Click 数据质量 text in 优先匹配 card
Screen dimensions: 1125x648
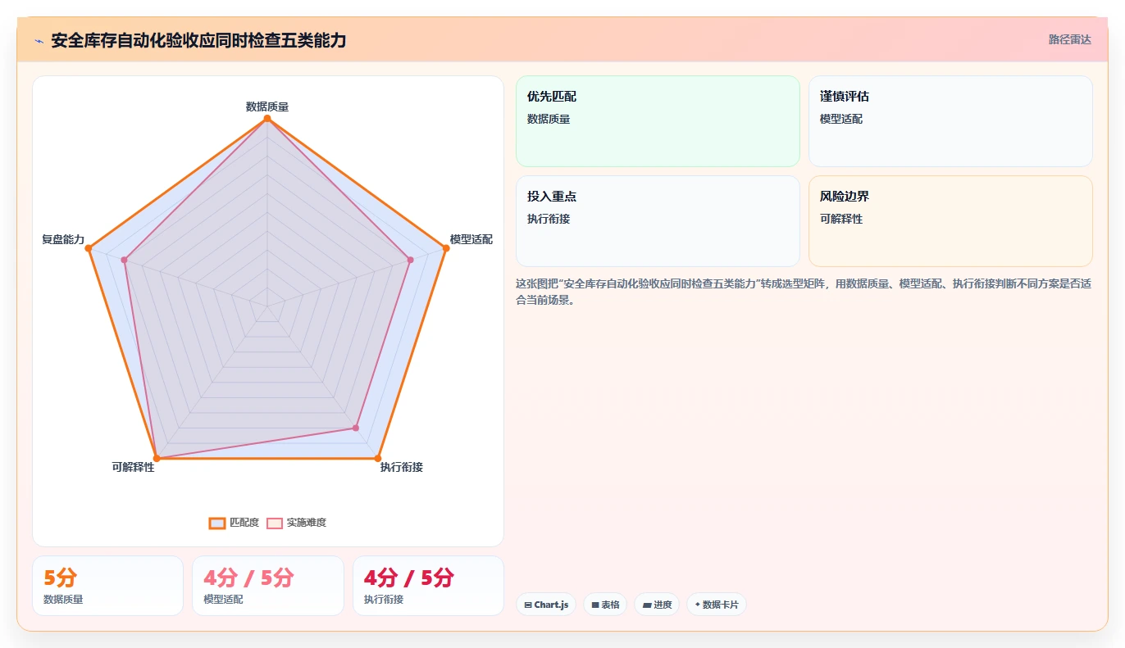click(x=549, y=119)
